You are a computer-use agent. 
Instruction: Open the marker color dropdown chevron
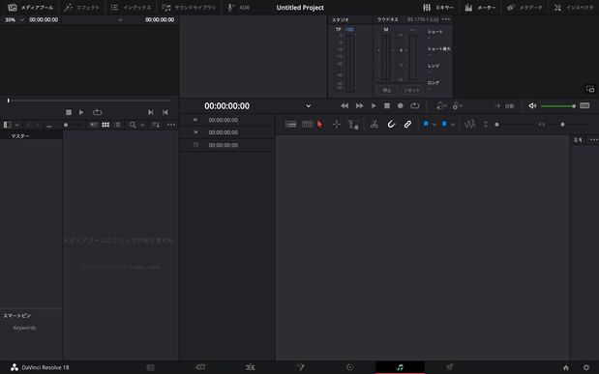coord(453,125)
